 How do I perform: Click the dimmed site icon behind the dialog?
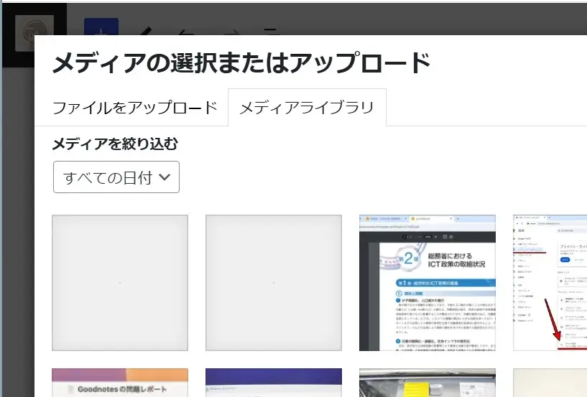pyautogui.click(x=34, y=25)
